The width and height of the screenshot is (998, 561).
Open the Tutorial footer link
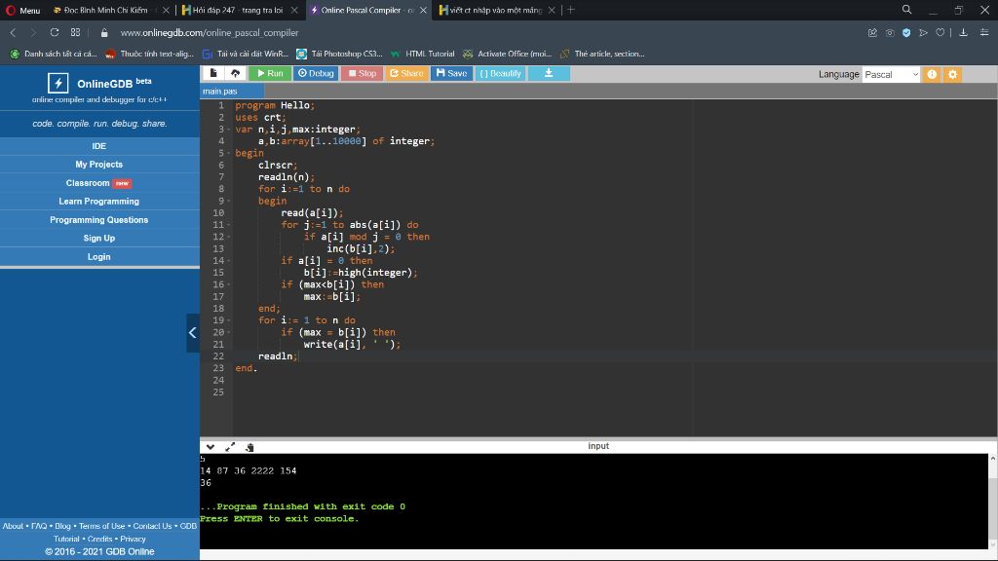point(67,539)
